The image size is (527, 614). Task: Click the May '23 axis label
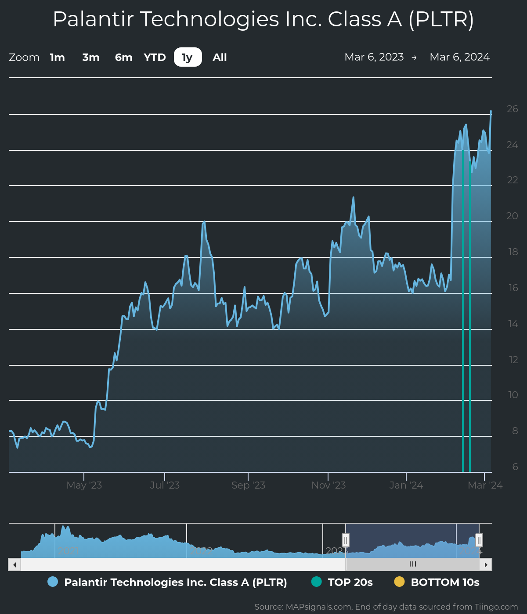pyautogui.click(x=84, y=485)
